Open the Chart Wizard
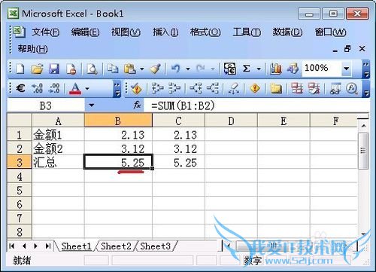The height and width of the screenshot is (272, 376). (276, 69)
